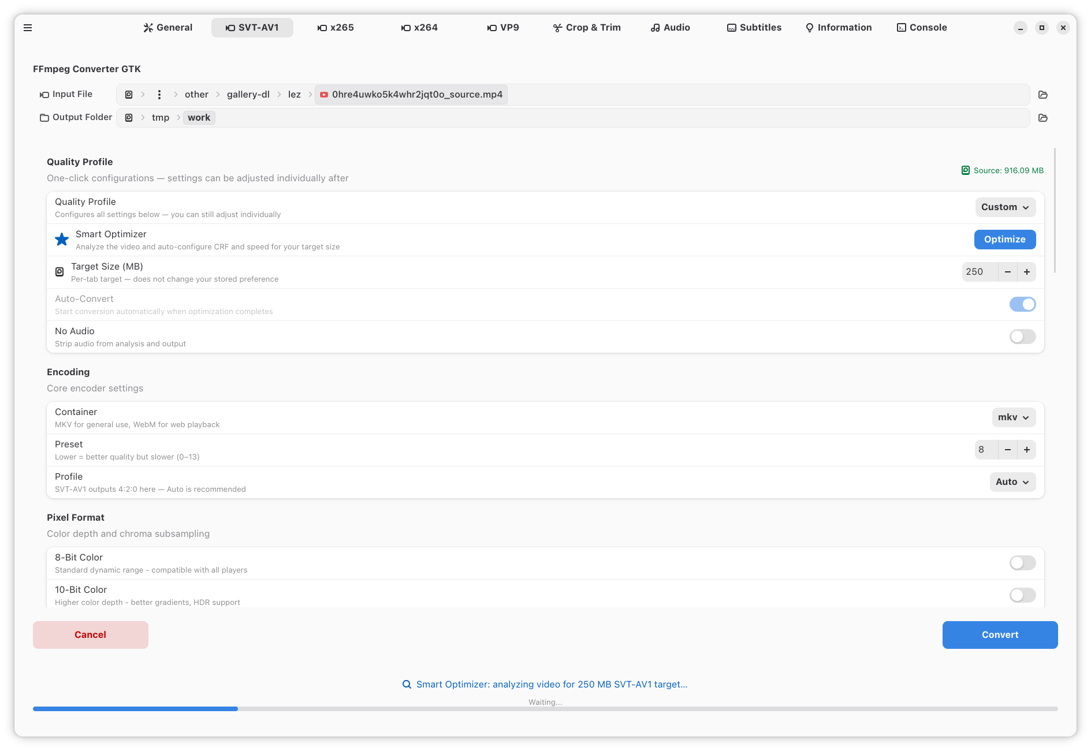Browse for input file with folder icon
The height and width of the screenshot is (751, 1091).
click(x=1043, y=95)
